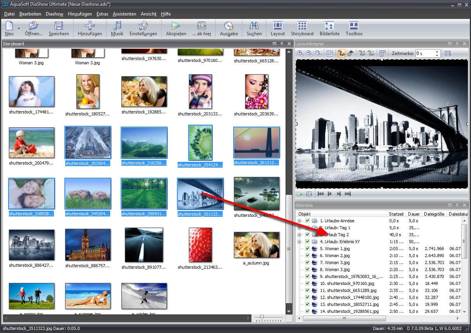Expand the Urlaub: Erlebnis XY node
Viewport: 471px width, 333px height.
click(x=299, y=242)
